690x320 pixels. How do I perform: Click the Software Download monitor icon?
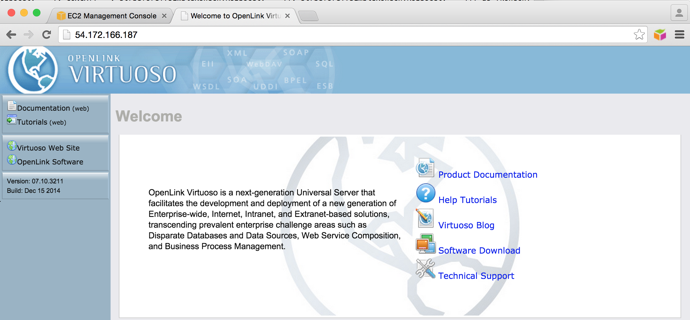click(425, 244)
